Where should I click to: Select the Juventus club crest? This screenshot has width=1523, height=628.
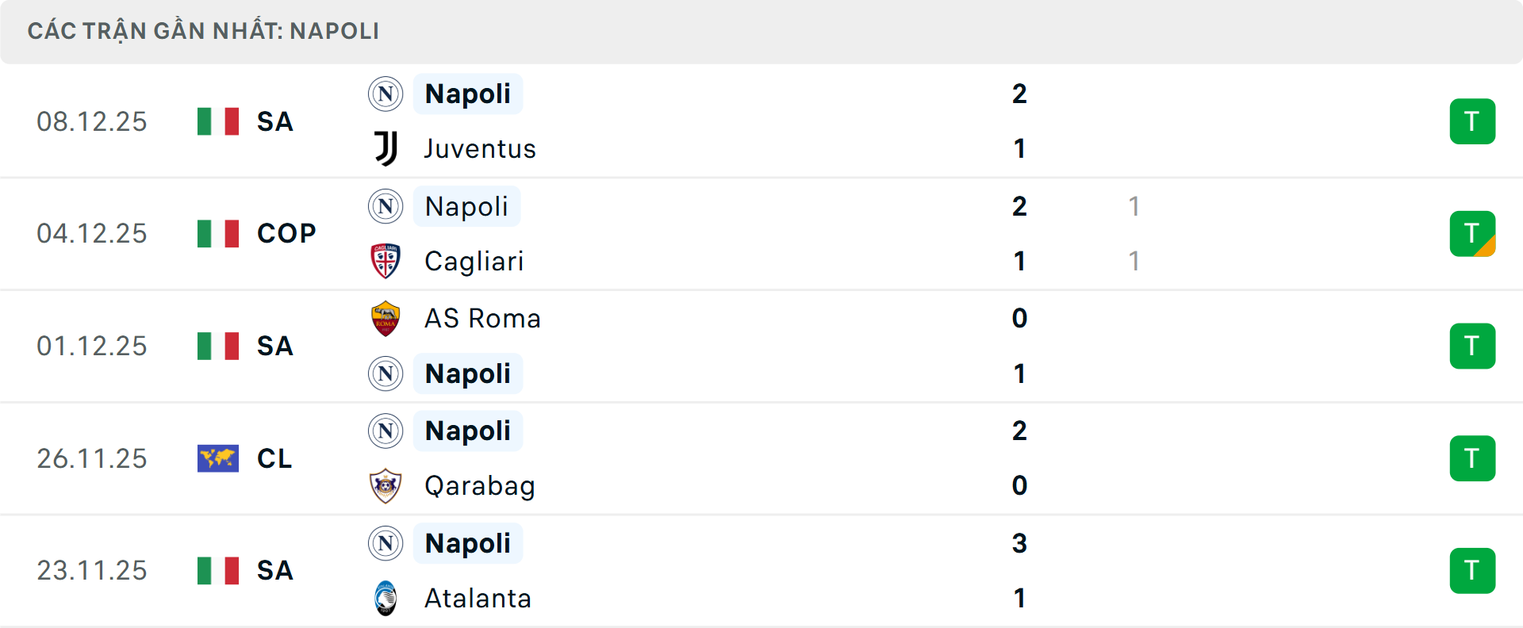click(x=386, y=148)
